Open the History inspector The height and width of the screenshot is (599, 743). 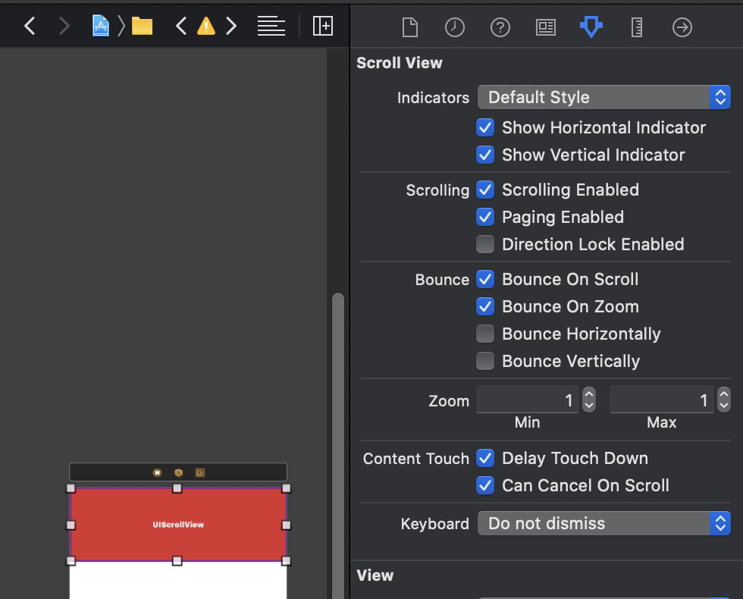click(454, 27)
